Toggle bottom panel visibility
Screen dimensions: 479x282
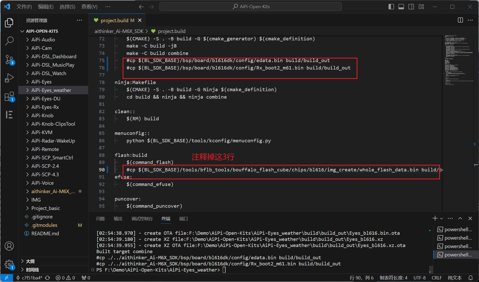click(401, 7)
